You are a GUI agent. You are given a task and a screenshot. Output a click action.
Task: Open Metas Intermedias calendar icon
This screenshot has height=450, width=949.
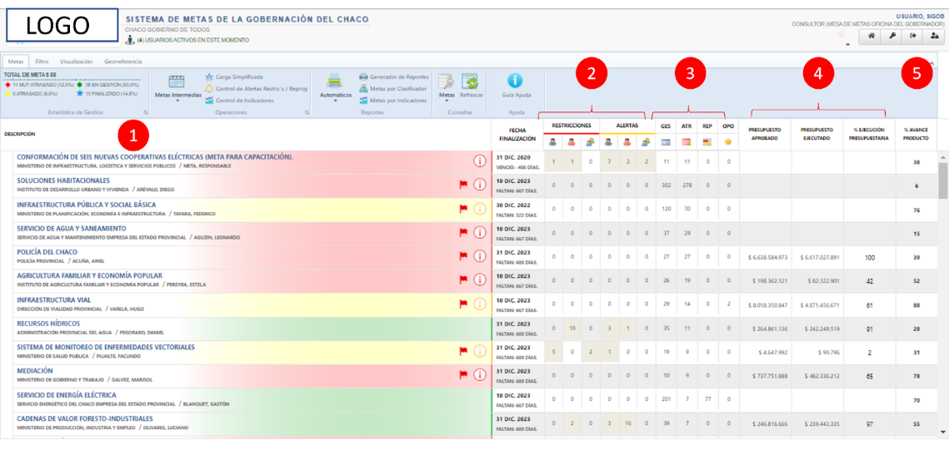pos(176,82)
